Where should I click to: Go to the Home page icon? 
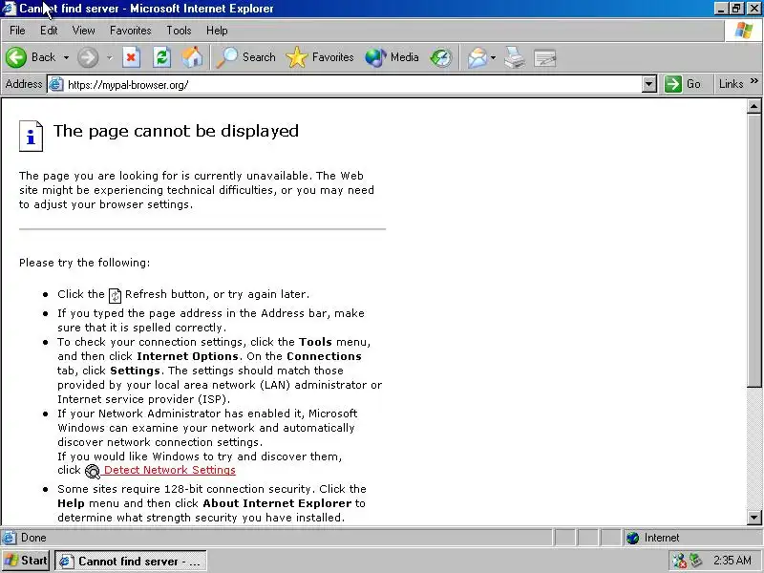[193, 57]
